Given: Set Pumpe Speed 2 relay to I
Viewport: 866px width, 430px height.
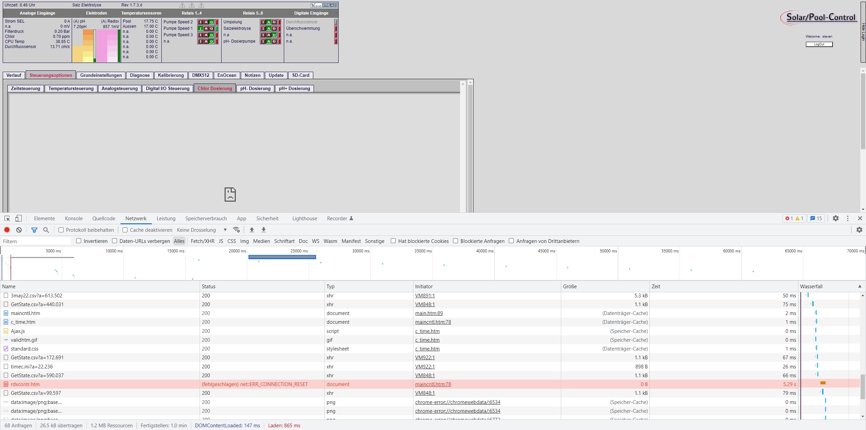Looking at the screenshot, I should pos(200,22).
